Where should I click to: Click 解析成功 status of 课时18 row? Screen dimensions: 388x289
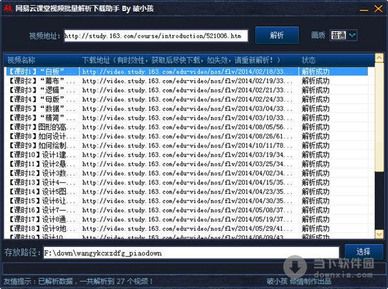pos(316,228)
